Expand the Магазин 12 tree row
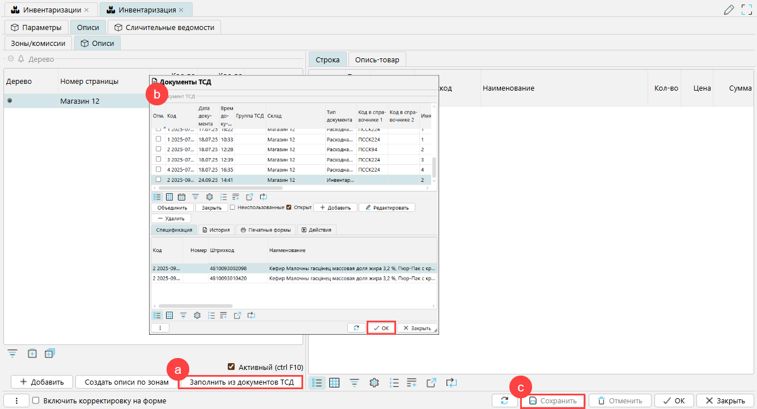This screenshot has width=757, height=409. coord(10,101)
